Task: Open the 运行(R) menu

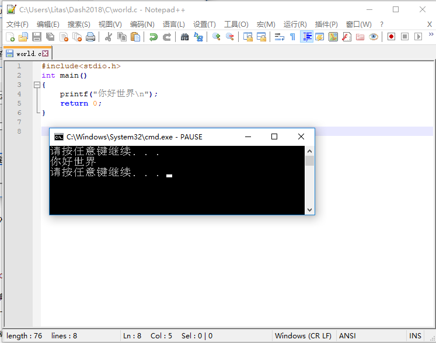Action: [295, 24]
